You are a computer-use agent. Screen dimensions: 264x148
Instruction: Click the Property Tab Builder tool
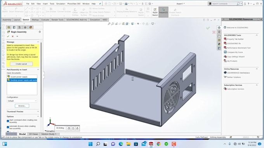pos(235,39)
